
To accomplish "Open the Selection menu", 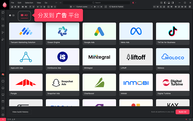I will pos(29,3).
